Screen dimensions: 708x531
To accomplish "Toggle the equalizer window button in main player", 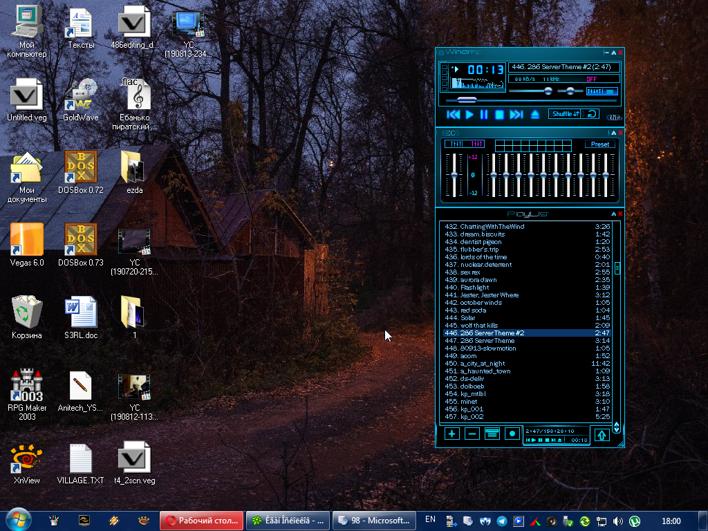I will (593, 91).
